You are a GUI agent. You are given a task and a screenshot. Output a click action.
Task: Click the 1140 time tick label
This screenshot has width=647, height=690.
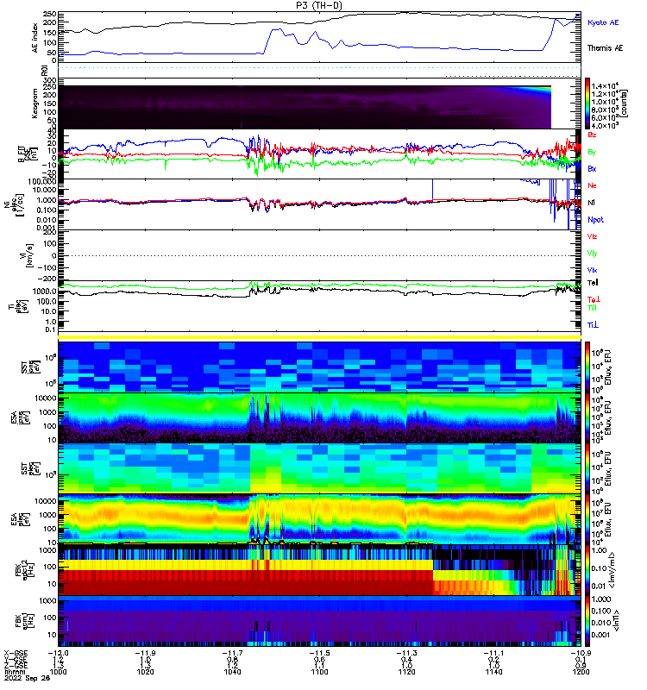coord(493,672)
